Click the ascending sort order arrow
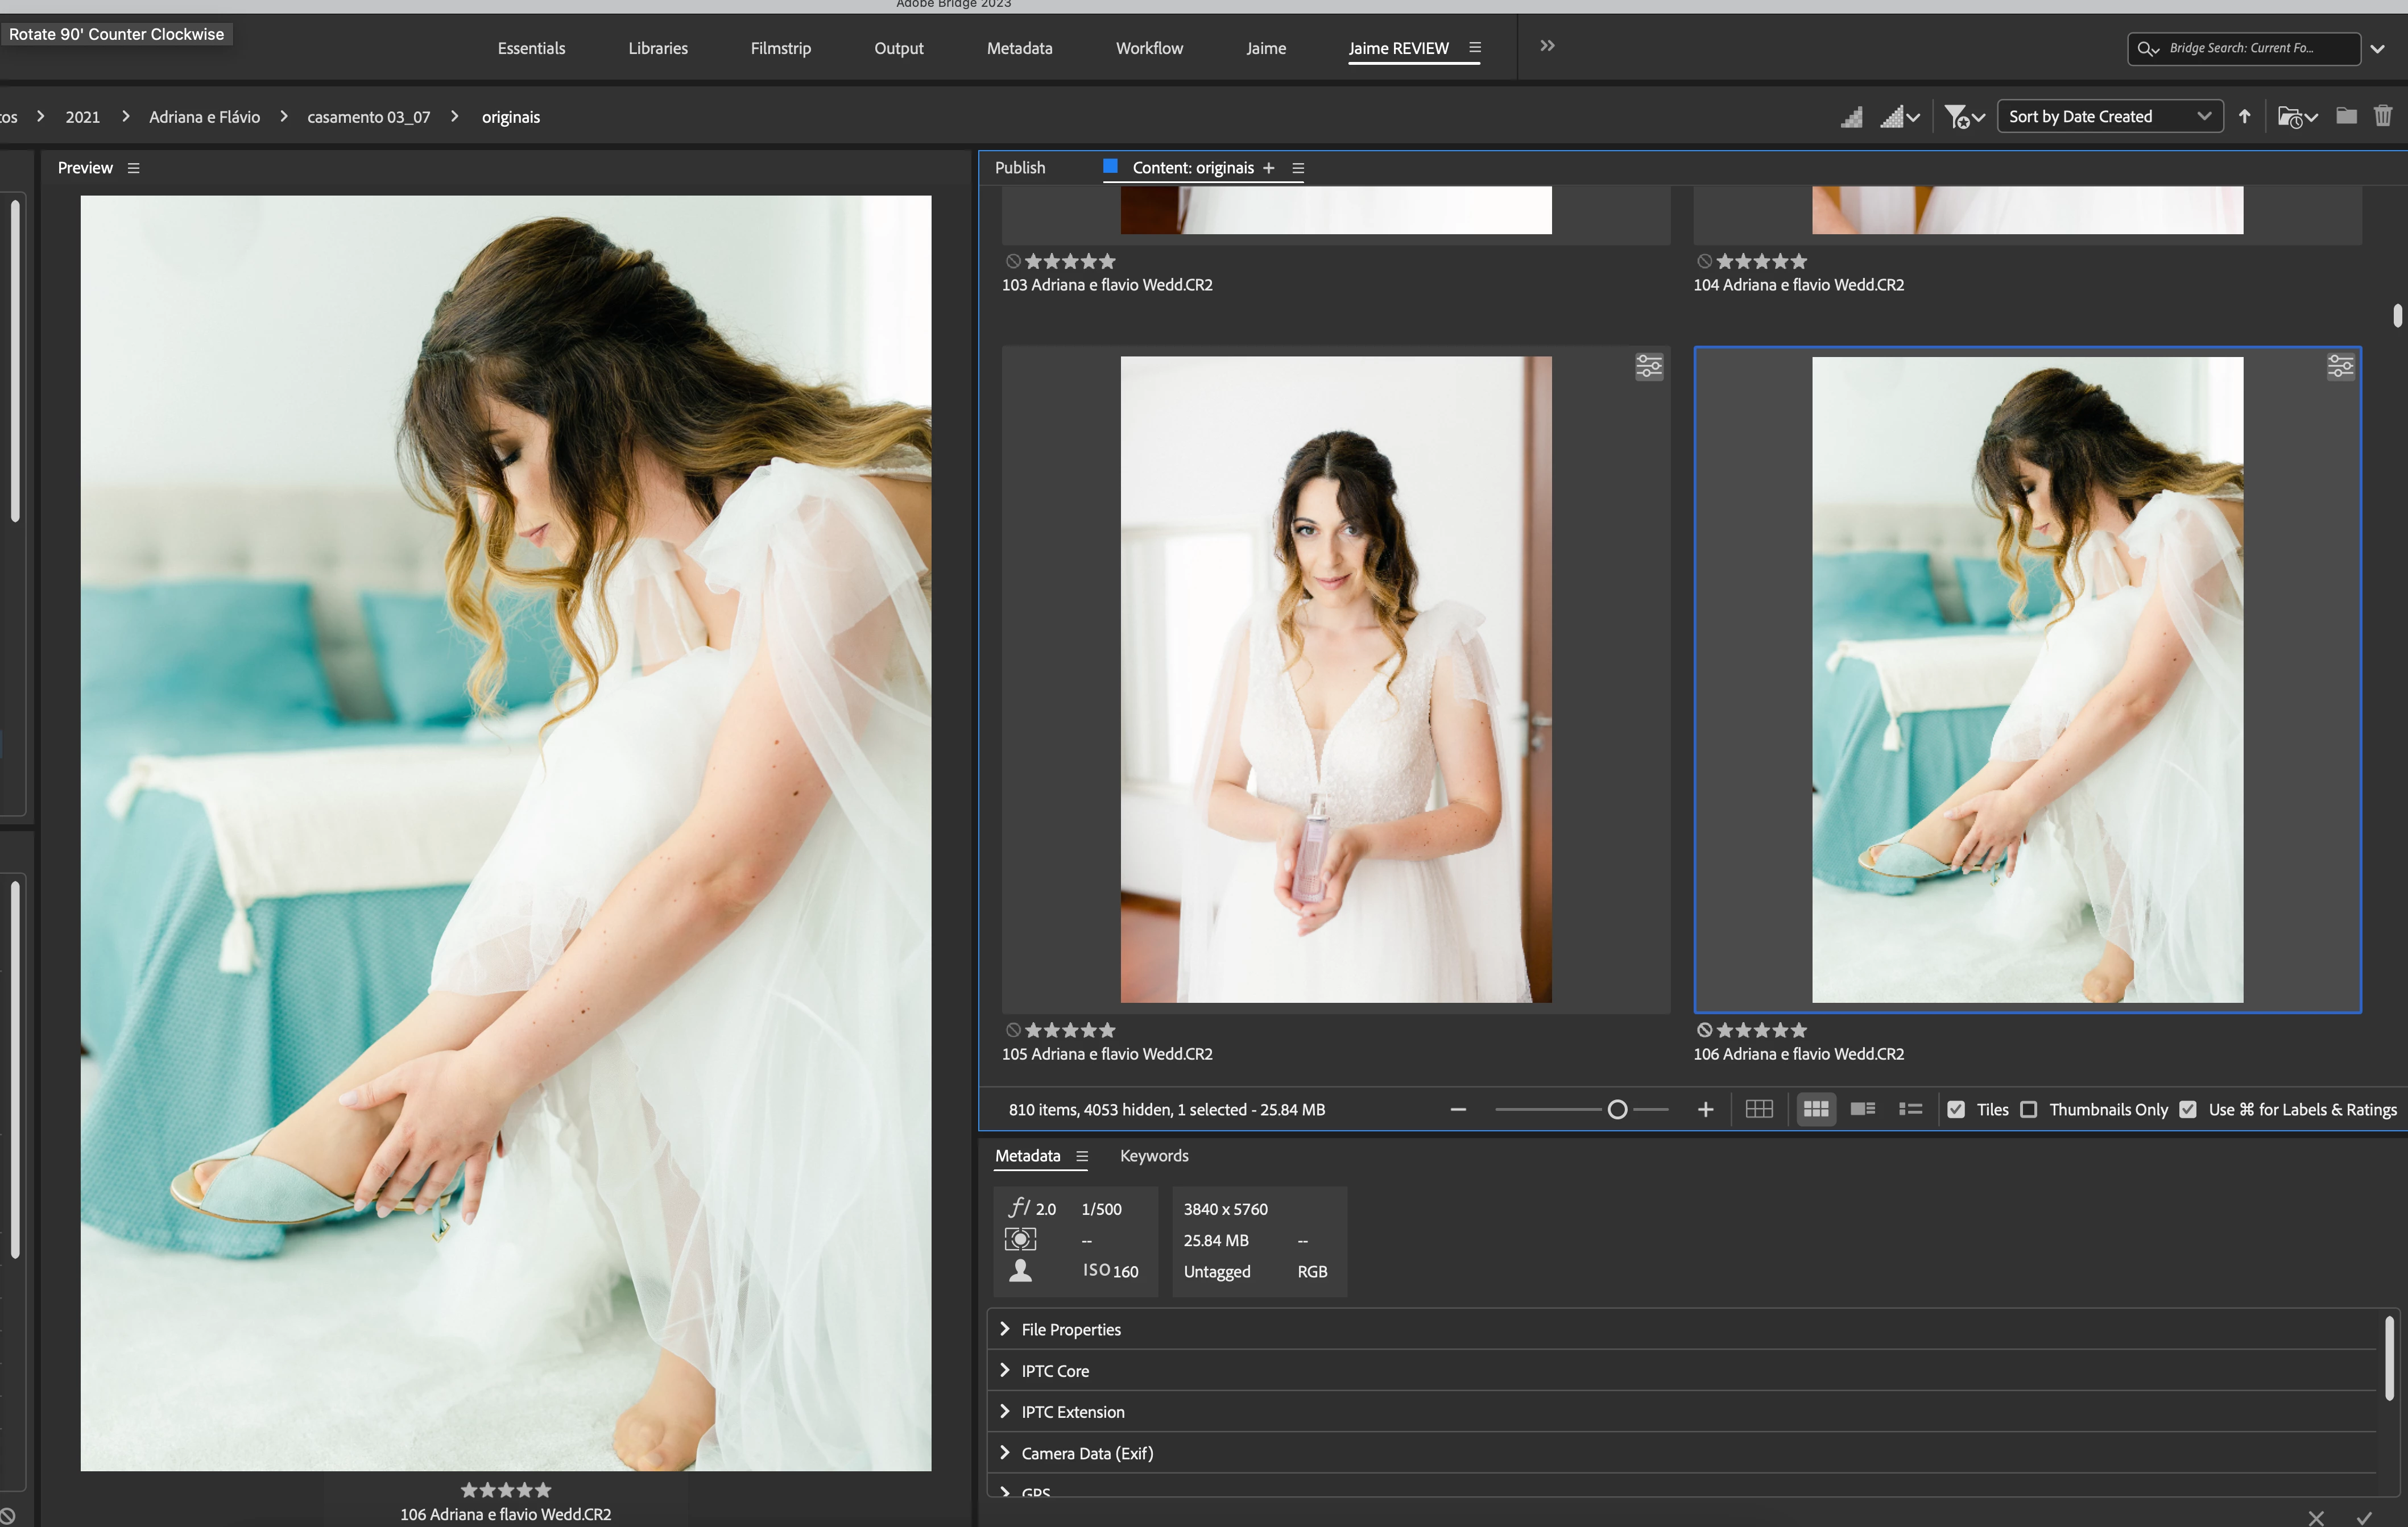The height and width of the screenshot is (1527, 2408). pyautogui.click(x=2244, y=117)
